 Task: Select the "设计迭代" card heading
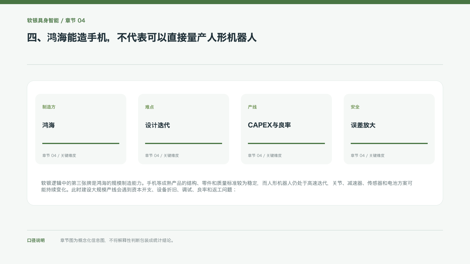(157, 125)
